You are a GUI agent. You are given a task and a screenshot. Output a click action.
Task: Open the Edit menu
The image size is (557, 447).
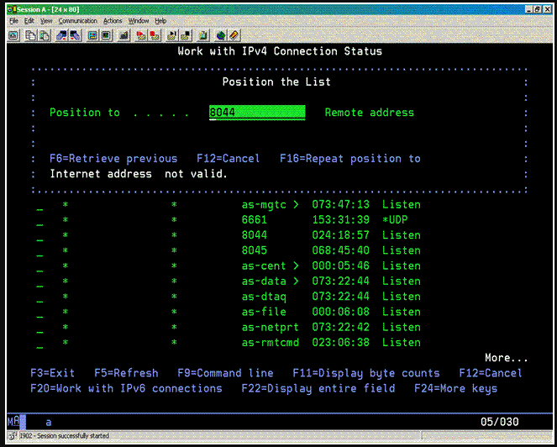coord(30,20)
